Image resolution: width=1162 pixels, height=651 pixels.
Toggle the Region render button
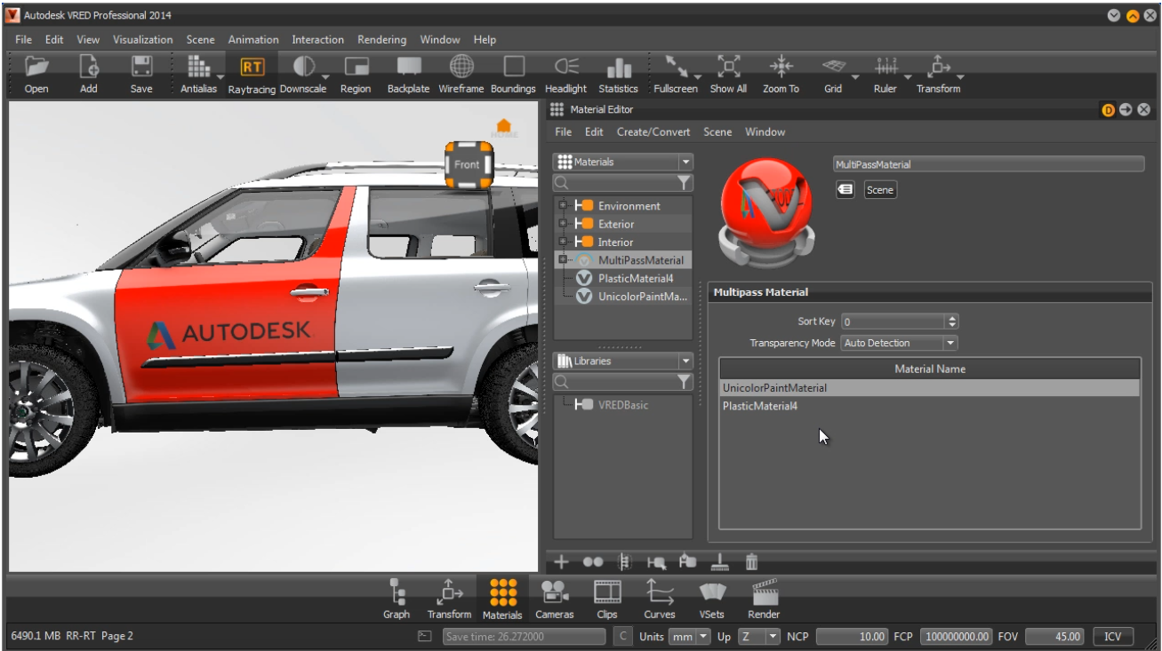pyautogui.click(x=357, y=67)
